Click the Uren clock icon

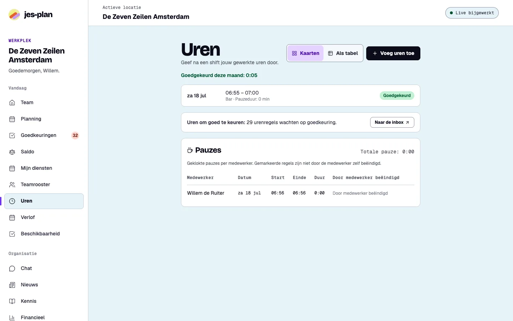click(12, 201)
